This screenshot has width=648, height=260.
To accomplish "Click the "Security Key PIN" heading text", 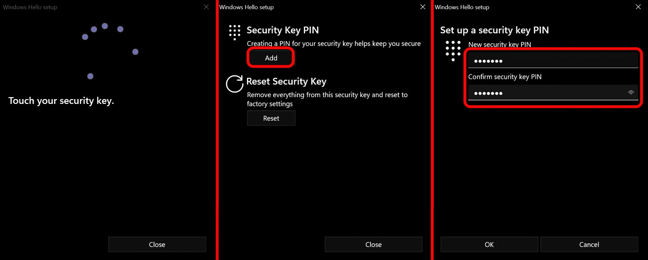I will tap(282, 30).
